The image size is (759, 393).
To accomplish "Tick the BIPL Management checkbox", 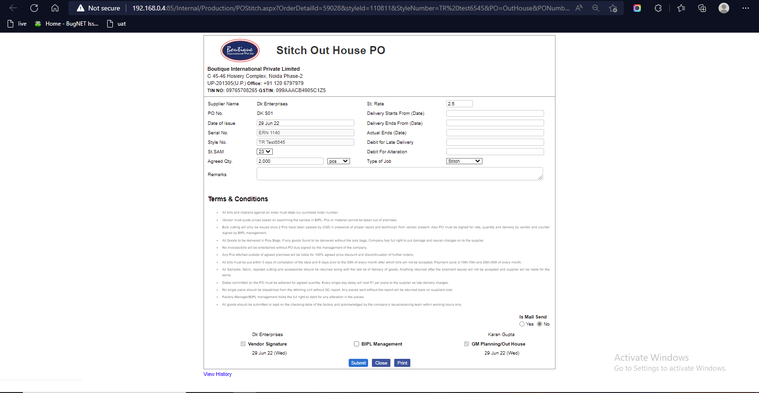I will click(356, 344).
